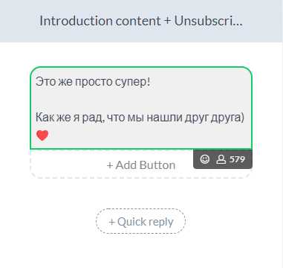The image size is (283, 268).
Task: Click the dark gray emoji and personalization toolbar
Action: (x=223, y=159)
